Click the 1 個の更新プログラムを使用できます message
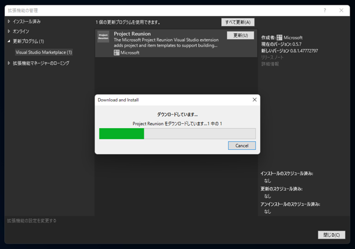The width and height of the screenshot is (355, 249). coord(128,22)
